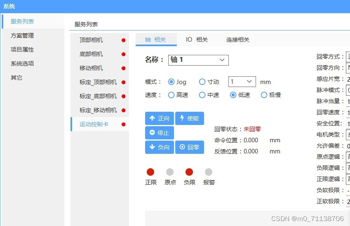Click the 正向 forward jog button
The width and height of the screenshot is (350, 226).
160,118
